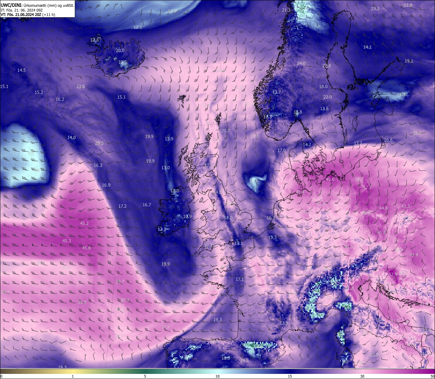Select the 20.0 value on Iceland
The image size is (435, 379).
[x=120, y=51]
